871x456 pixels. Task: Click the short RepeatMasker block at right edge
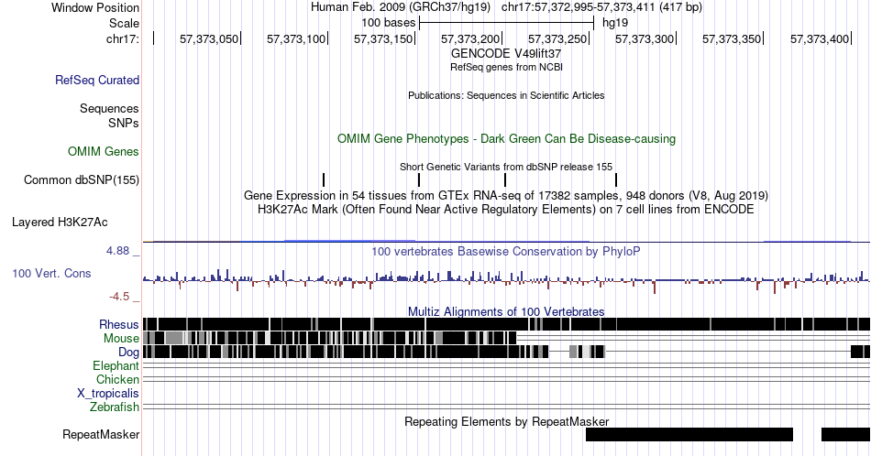(x=846, y=434)
